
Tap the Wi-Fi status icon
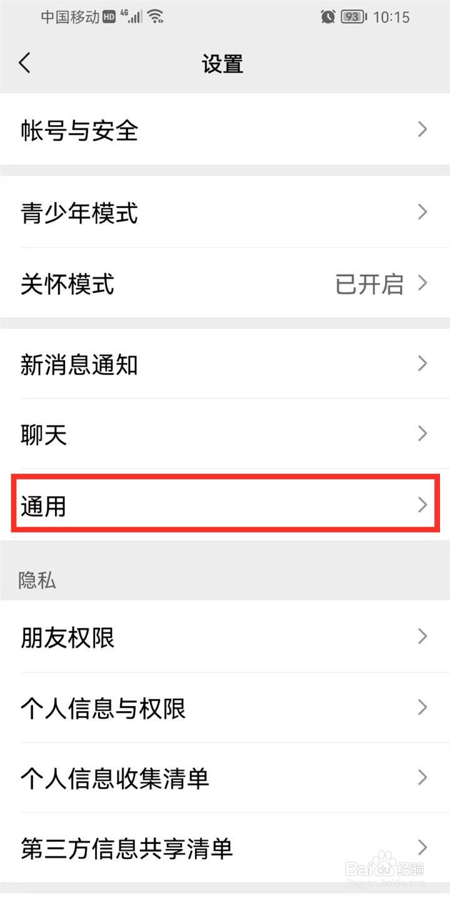[x=156, y=16]
